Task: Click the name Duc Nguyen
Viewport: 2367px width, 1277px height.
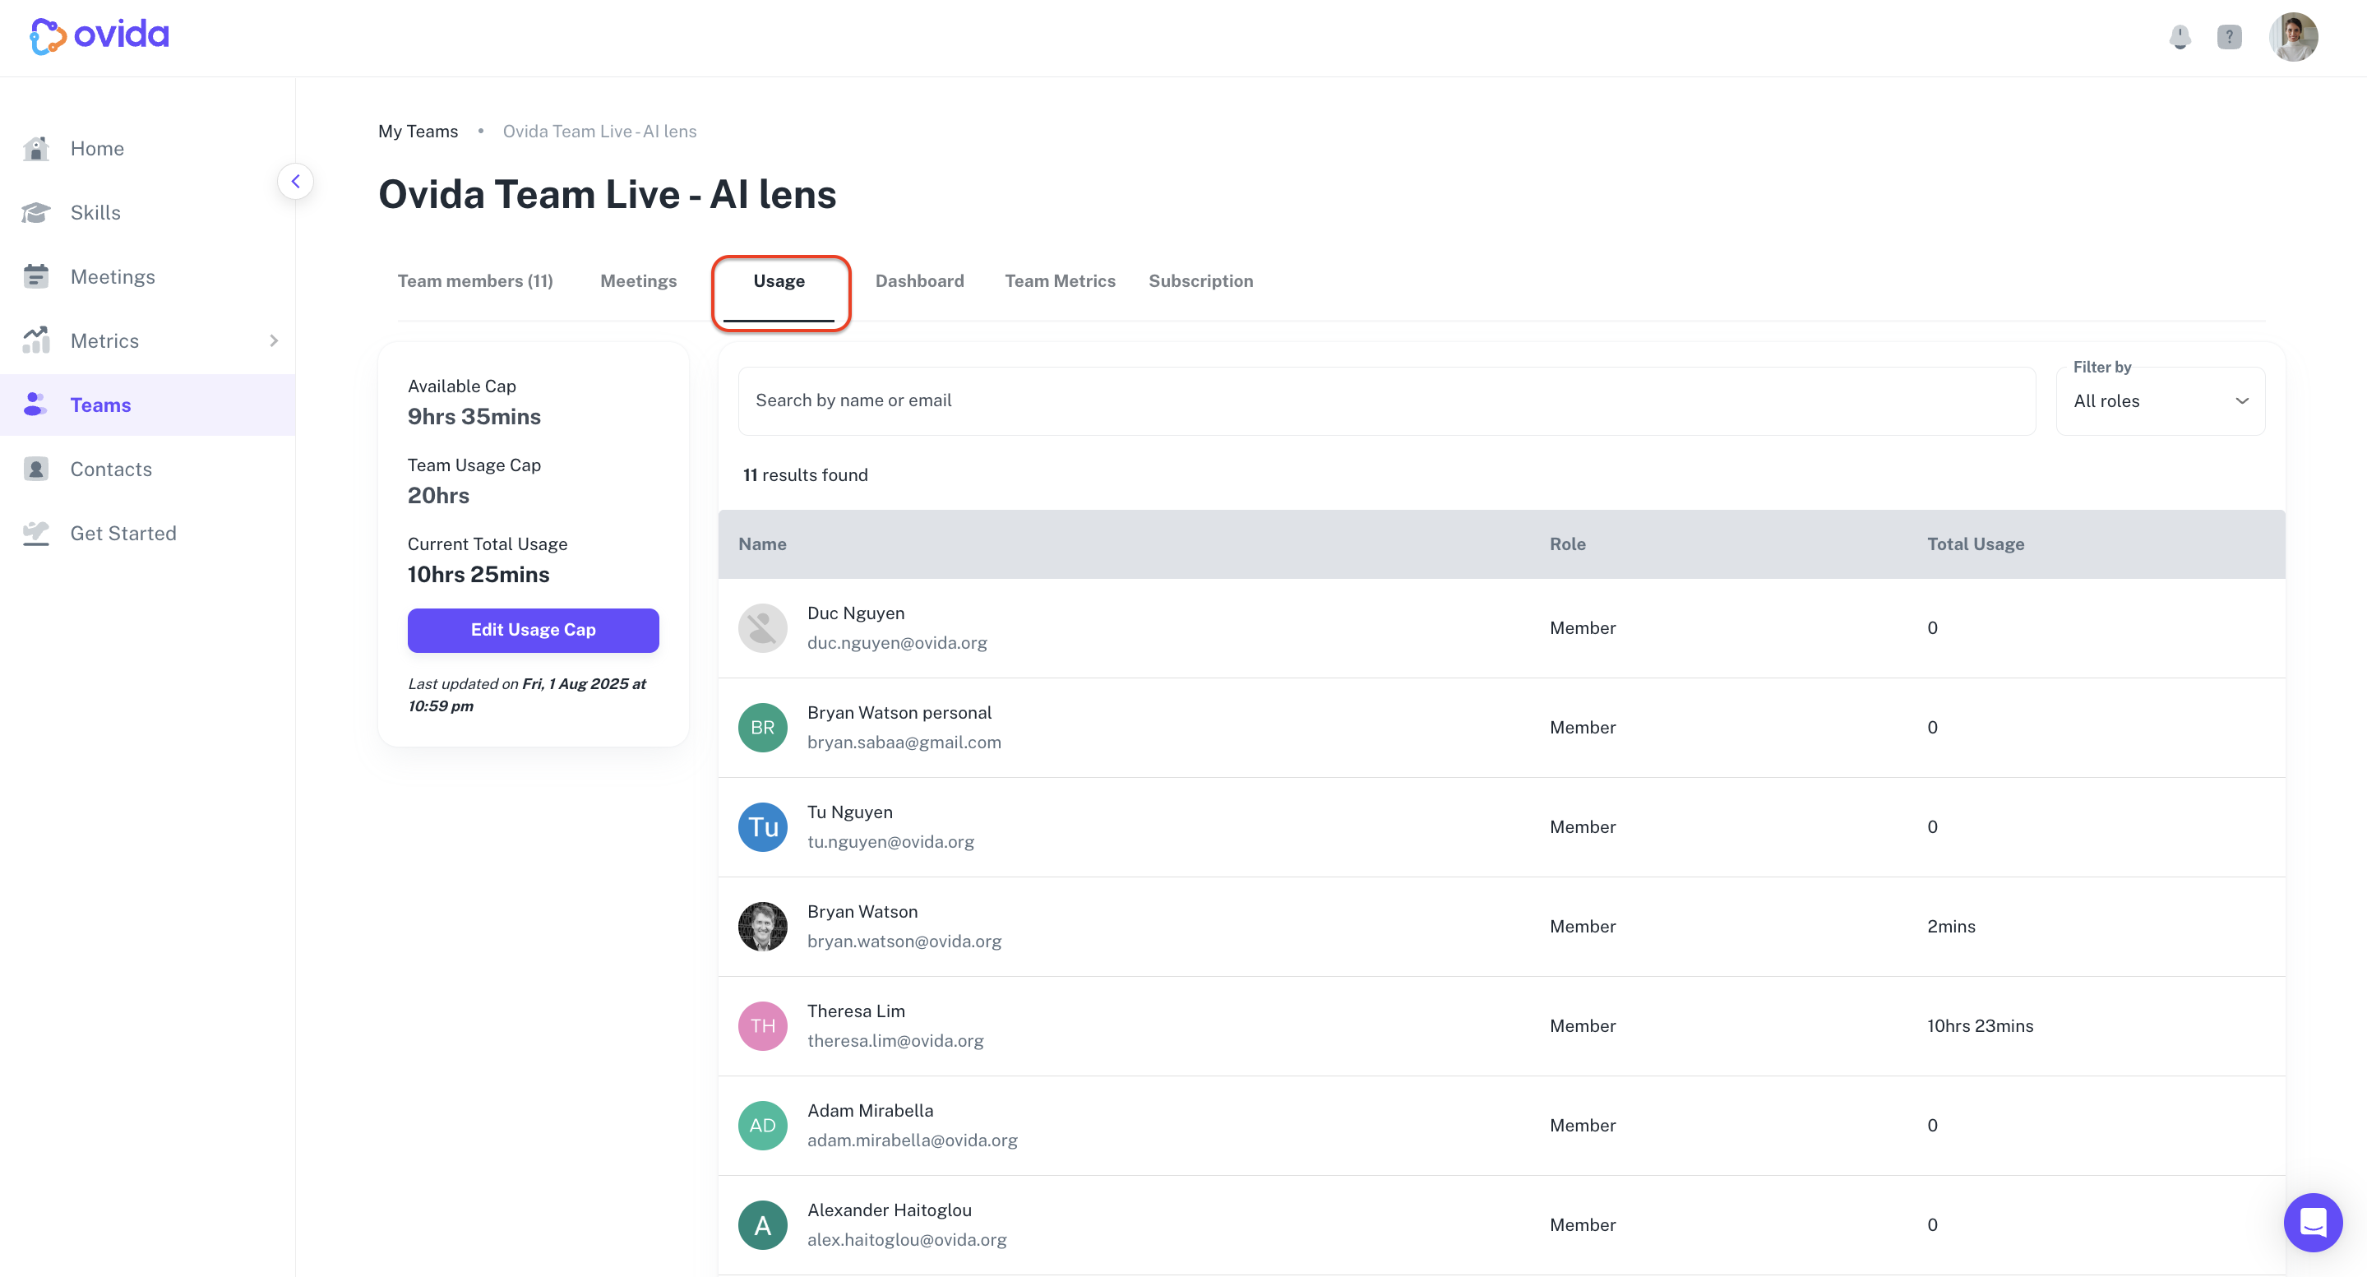Action: pyautogui.click(x=856, y=613)
